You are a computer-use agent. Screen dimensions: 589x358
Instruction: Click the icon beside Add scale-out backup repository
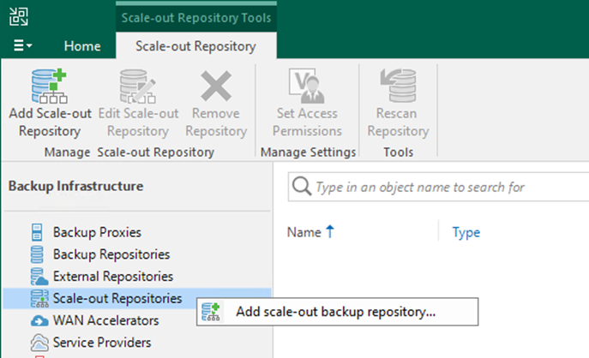tap(211, 312)
